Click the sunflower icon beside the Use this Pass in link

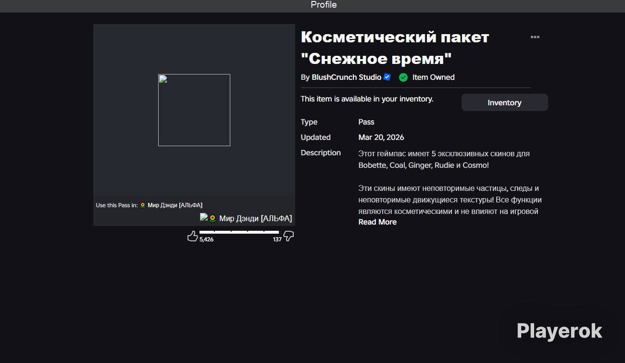pyautogui.click(x=142, y=205)
